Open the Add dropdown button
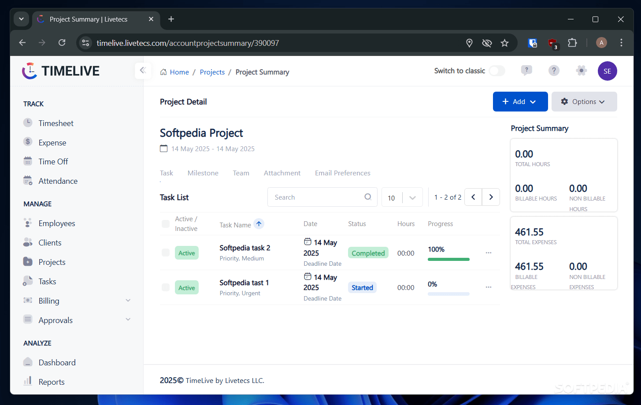 click(520, 101)
